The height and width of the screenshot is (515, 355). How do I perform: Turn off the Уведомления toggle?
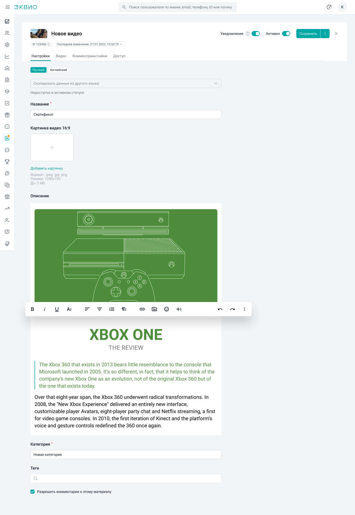[x=256, y=34]
